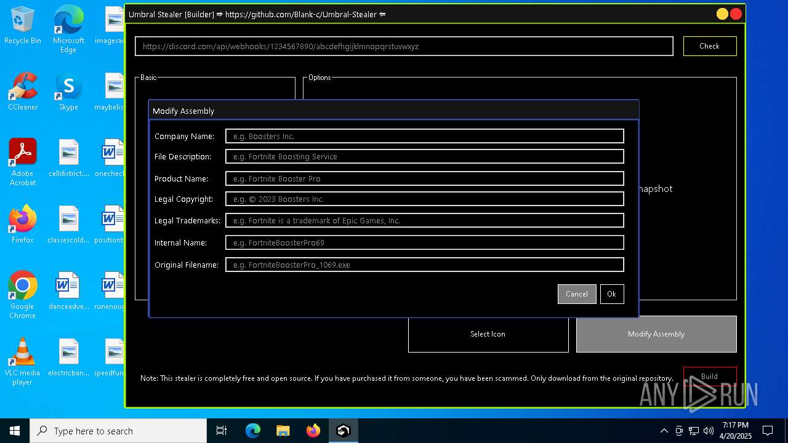Launch Adobe Acrobat desktop shortcut

(23, 162)
